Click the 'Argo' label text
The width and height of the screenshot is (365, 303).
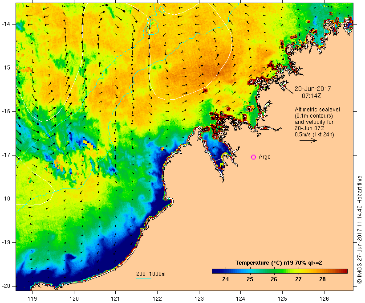click(x=265, y=157)
